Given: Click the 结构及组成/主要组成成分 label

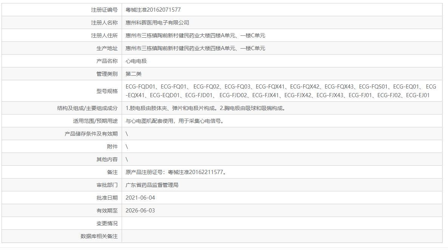Looking at the screenshot, I should [87, 108].
